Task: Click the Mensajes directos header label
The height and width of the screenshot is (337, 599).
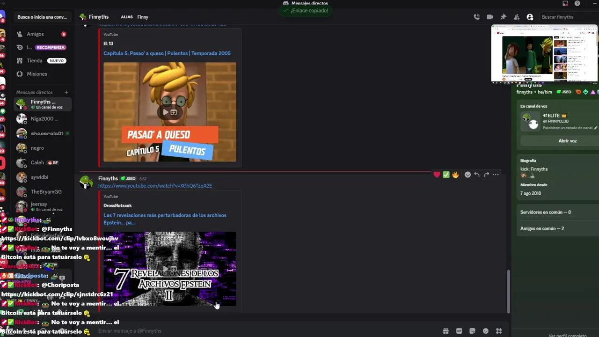Action: 35,92
